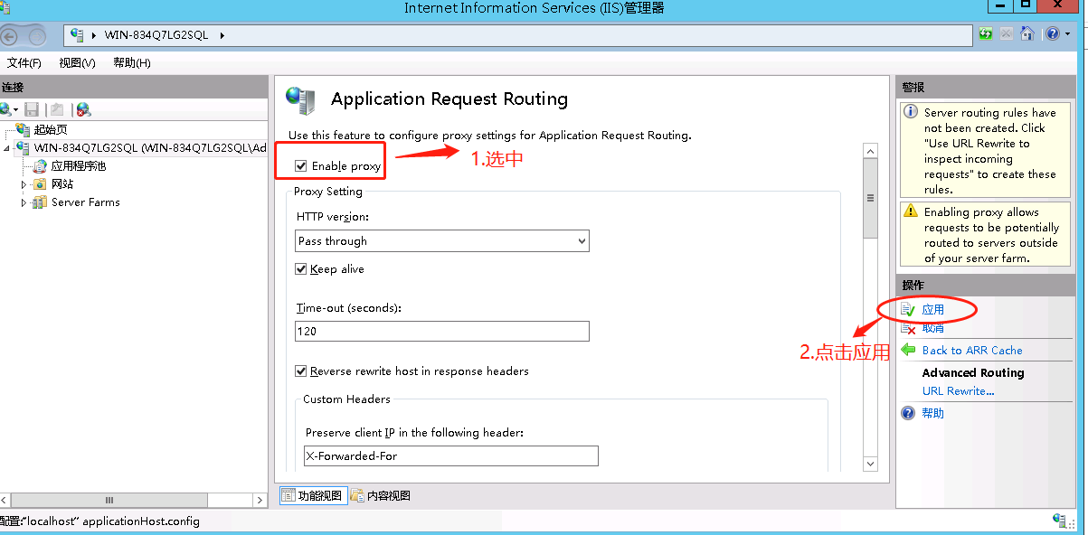The image size is (1088, 535).
Task: Click the Server Farms node icon
Action: click(x=40, y=202)
